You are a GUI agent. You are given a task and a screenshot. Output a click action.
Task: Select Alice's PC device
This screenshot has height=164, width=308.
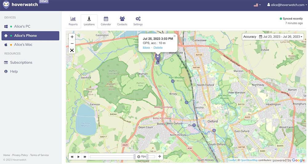click(x=30, y=26)
